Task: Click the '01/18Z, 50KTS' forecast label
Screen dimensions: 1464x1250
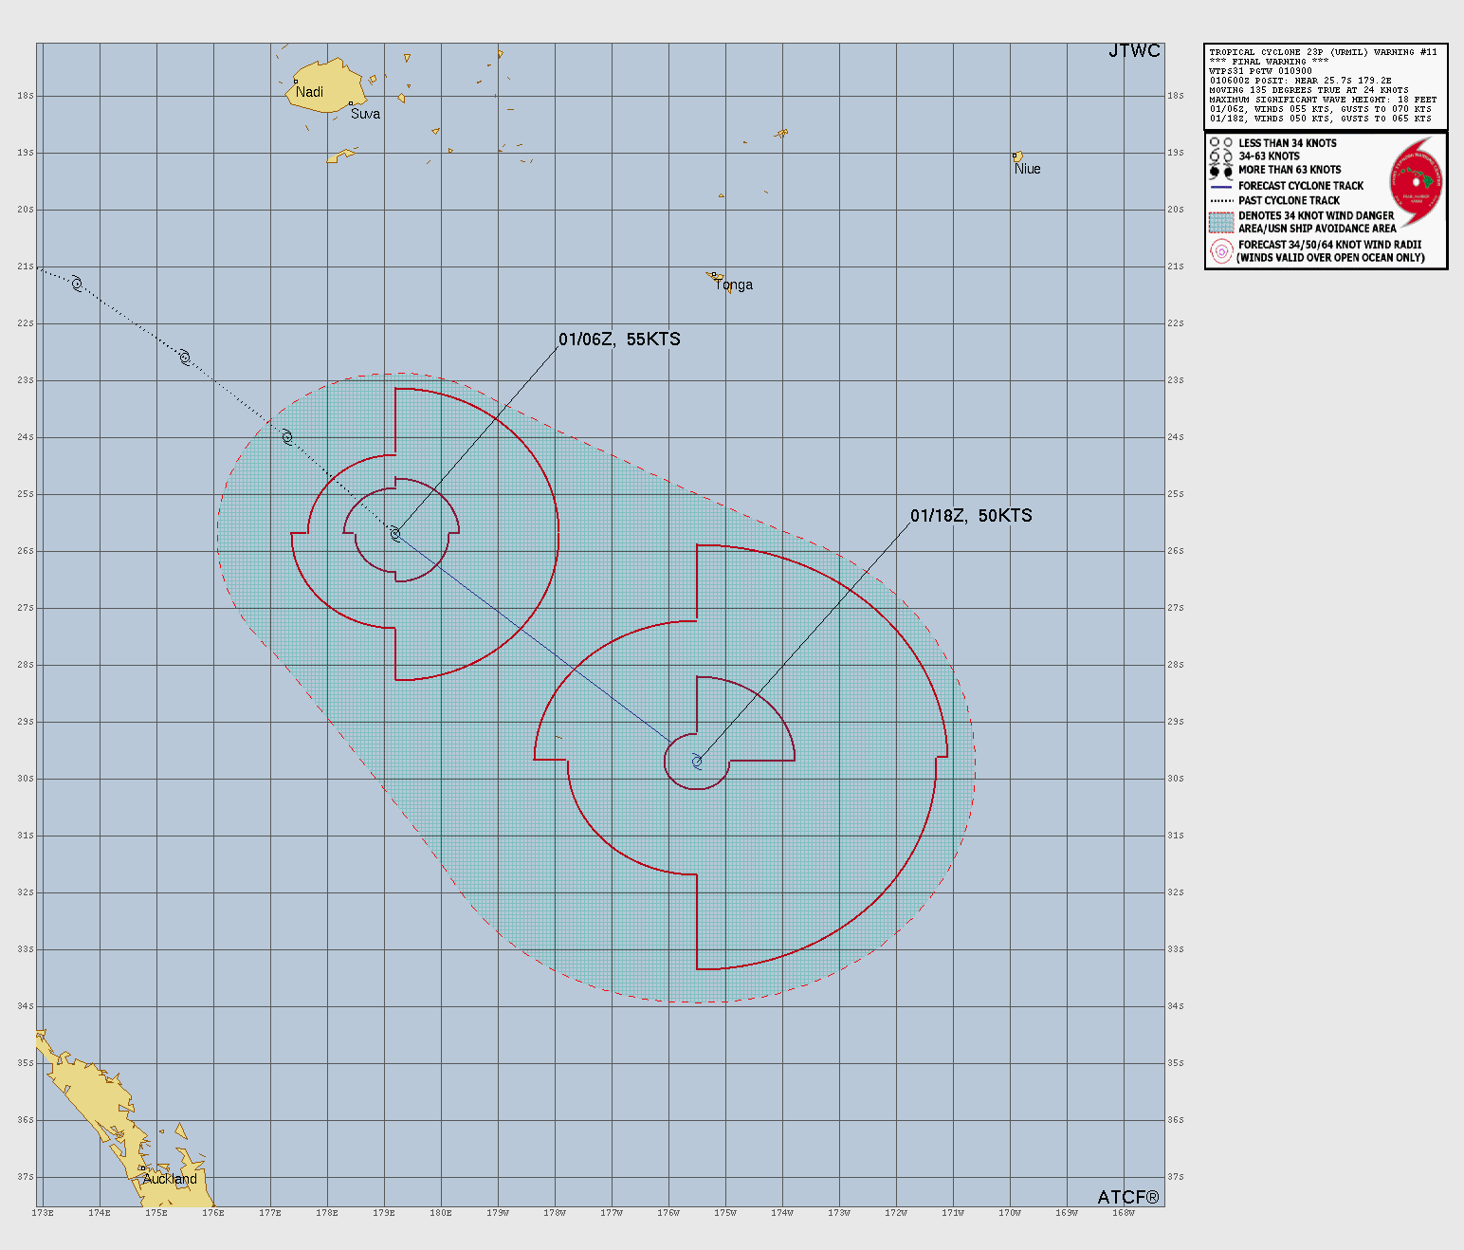Action: [x=971, y=516]
